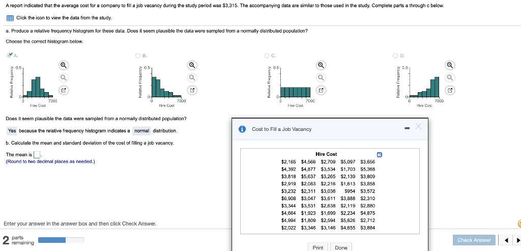Copy Hire Cost data with the table icon
This screenshot has height=251, width=521.
click(x=380, y=155)
